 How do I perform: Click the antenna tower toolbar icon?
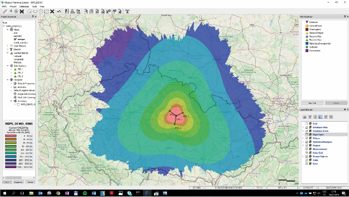point(127,11)
